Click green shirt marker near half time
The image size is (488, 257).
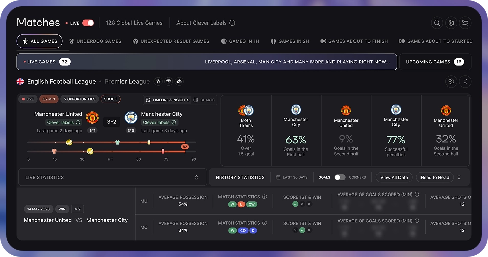pyautogui.click(x=117, y=142)
